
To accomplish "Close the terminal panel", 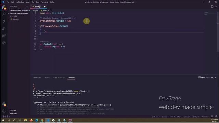I will point(216,77).
